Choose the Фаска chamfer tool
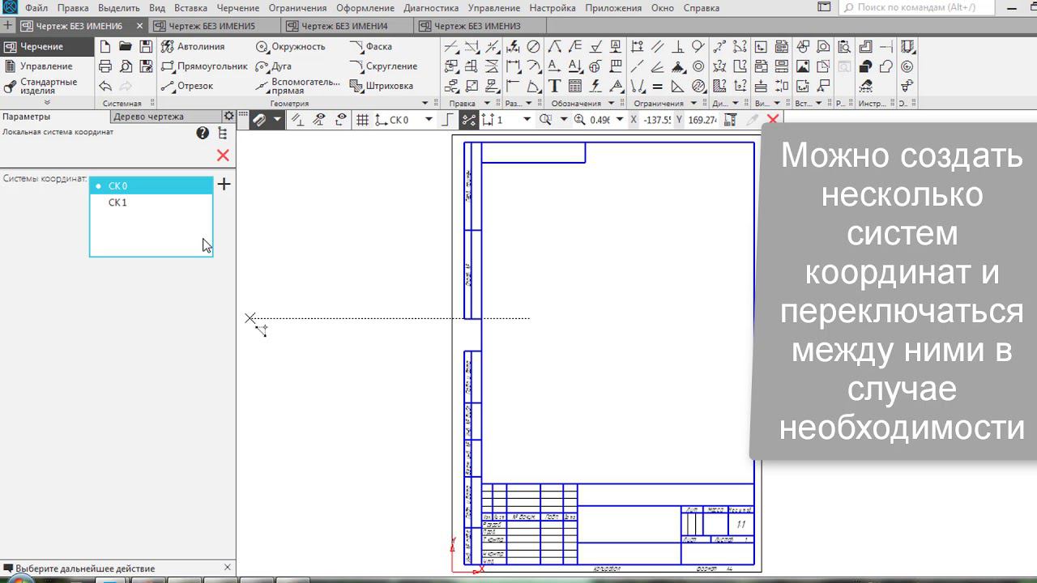The width and height of the screenshot is (1037, 583). point(371,47)
